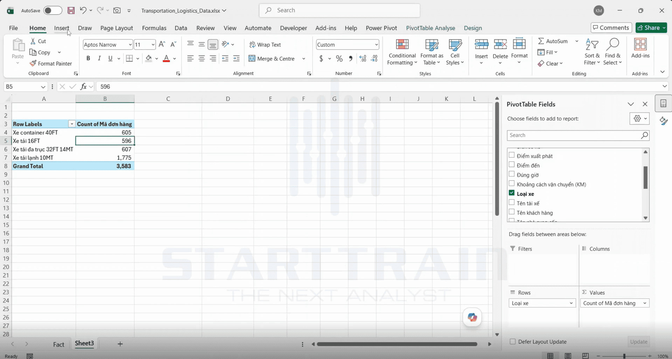Open the Custom number format dropdown
Screen dimensions: 672x359
click(376, 44)
